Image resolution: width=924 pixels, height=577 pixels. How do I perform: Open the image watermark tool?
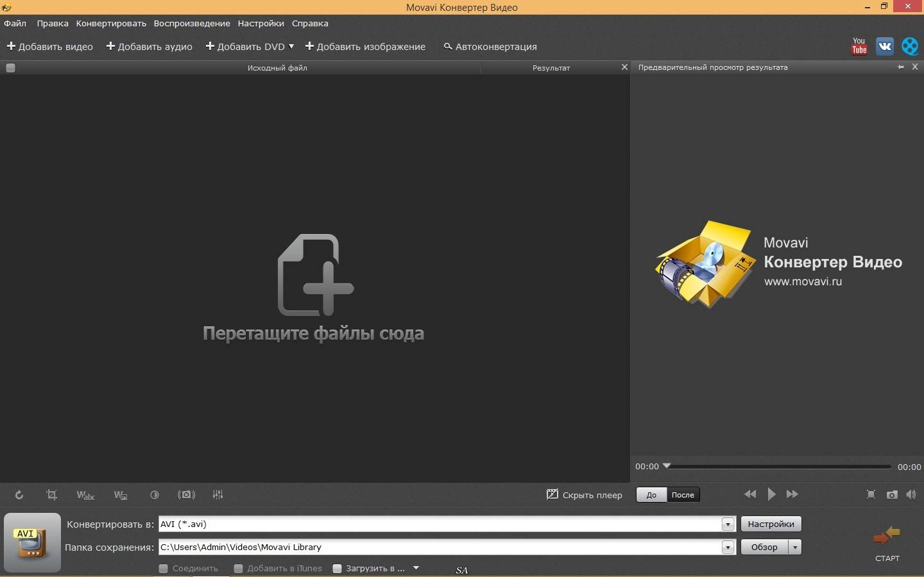tap(120, 495)
